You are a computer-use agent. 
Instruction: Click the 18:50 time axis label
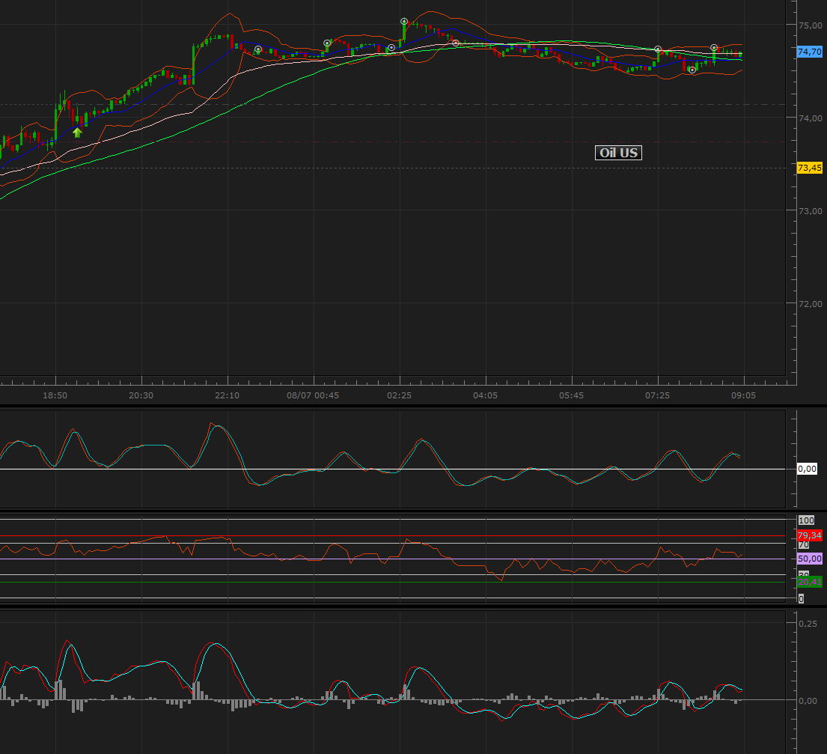tap(55, 395)
